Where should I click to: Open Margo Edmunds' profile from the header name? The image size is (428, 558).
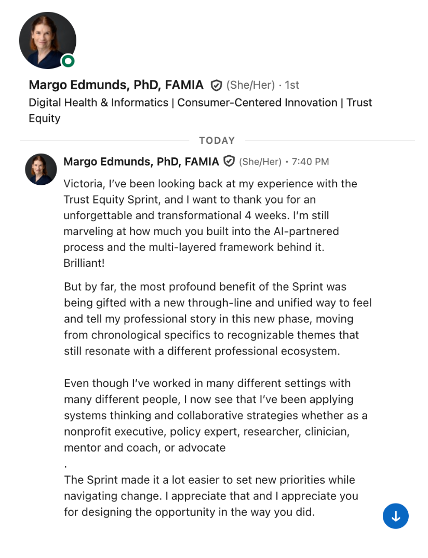(116, 85)
